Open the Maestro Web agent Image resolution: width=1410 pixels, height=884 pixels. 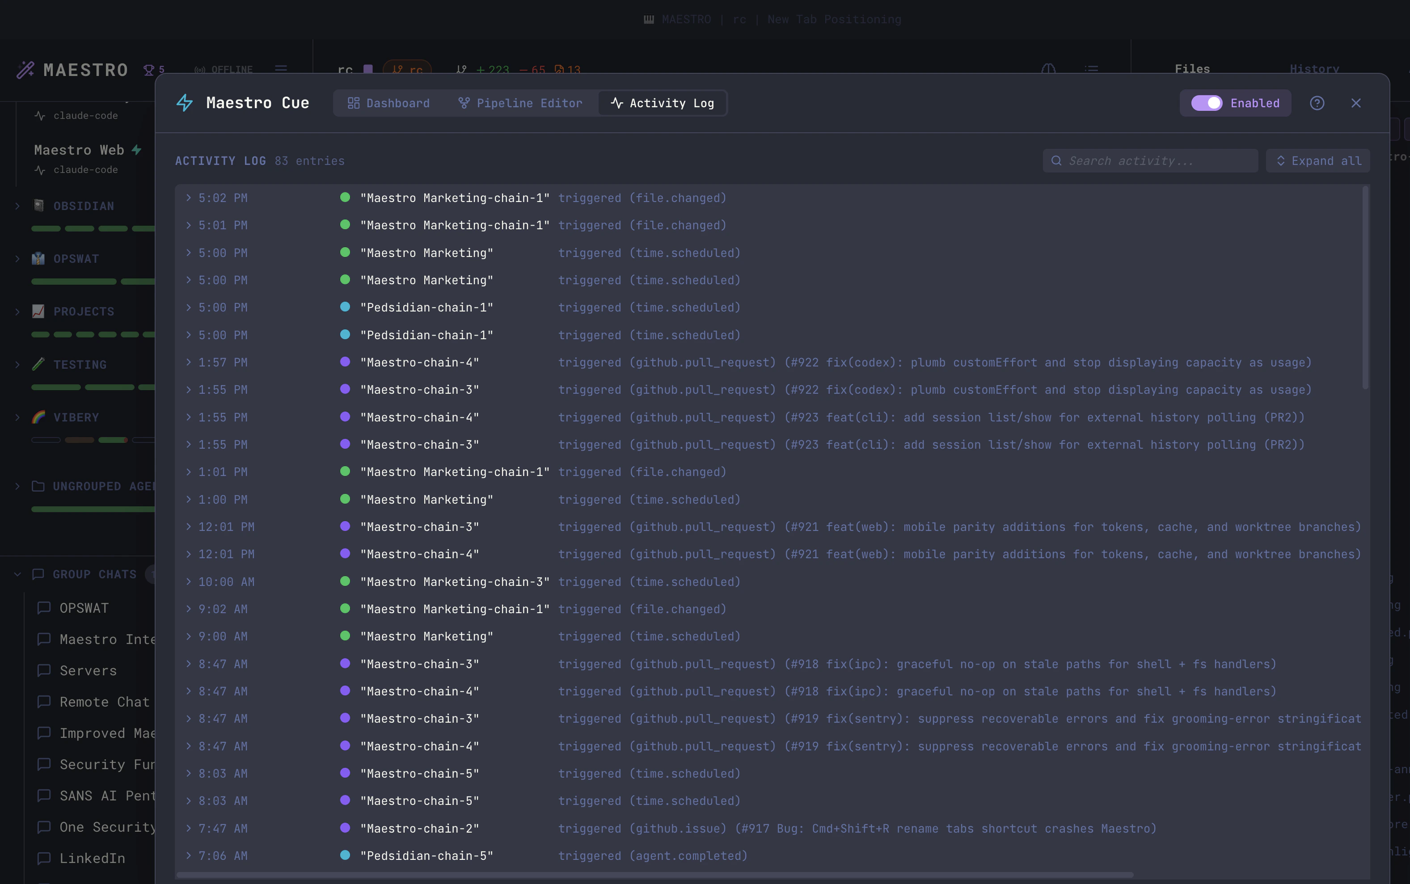pyautogui.click(x=79, y=150)
